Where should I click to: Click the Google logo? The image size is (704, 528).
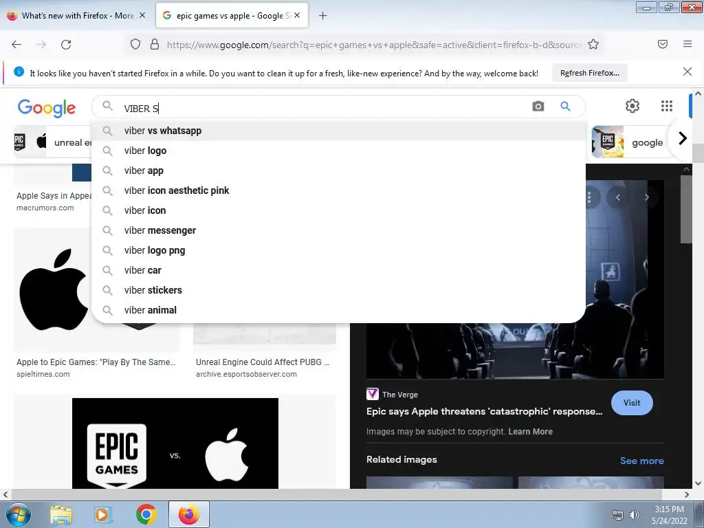point(47,108)
